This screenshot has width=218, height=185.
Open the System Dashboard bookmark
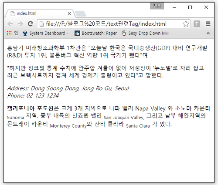pyautogui.click(x=45, y=33)
